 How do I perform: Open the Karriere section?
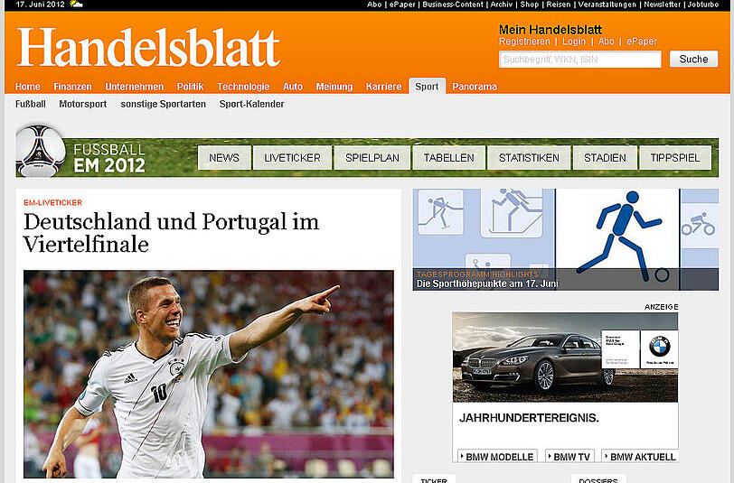pos(384,87)
